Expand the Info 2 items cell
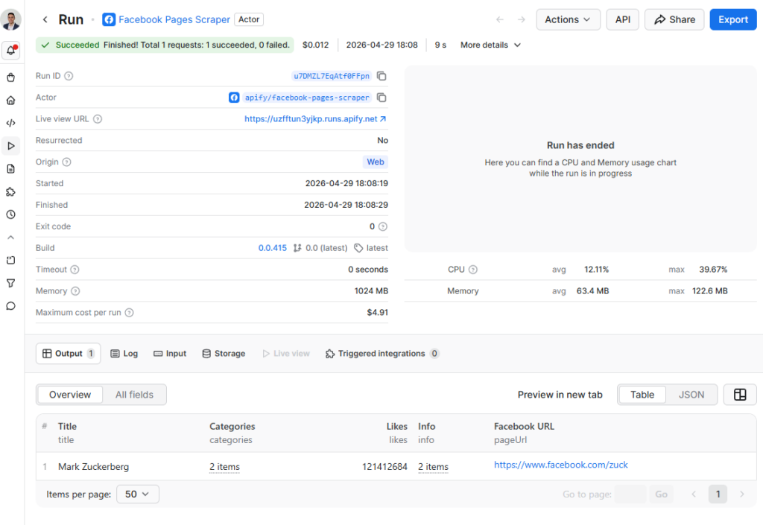Screen dimensions: 763x525 (x=433, y=467)
